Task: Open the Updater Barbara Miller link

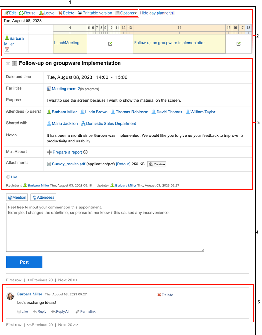Action: [x=126, y=186]
